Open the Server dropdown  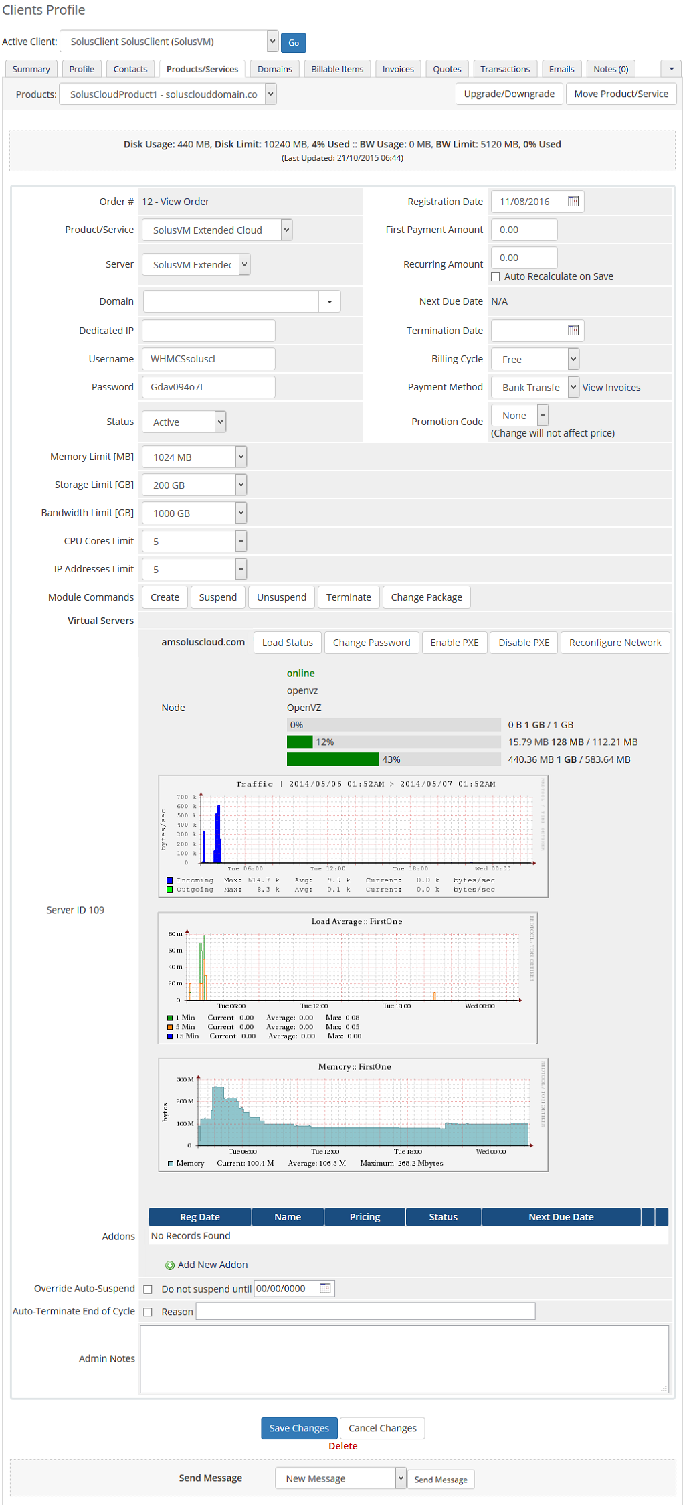tap(196, 264)
